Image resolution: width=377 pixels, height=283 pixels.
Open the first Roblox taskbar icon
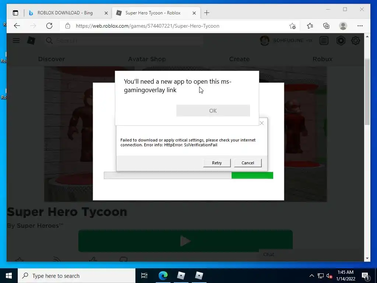click(x=181, y=276)
